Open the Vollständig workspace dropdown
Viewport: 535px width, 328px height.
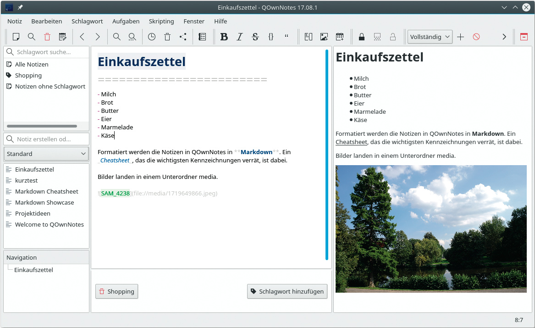(x=430, y=37)
